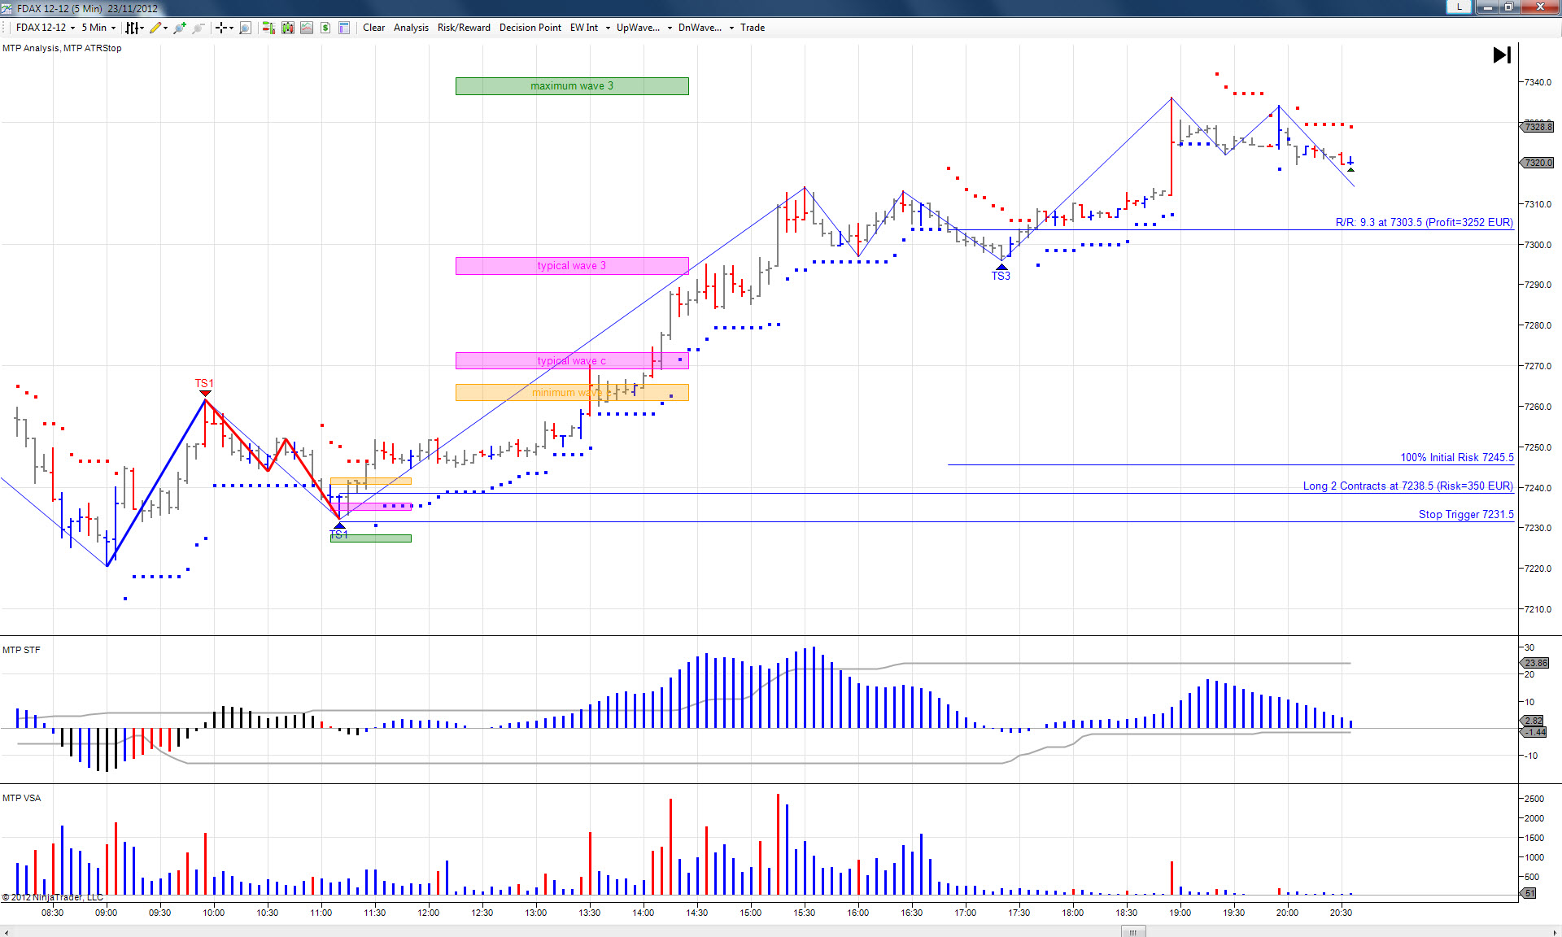Click the Analysis button

point(411,28)
